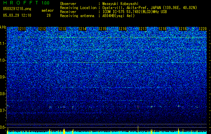Viewport: 211px width, 134px height.
Task: Click the 1214 time marker
Action: [x=82, y=29]
